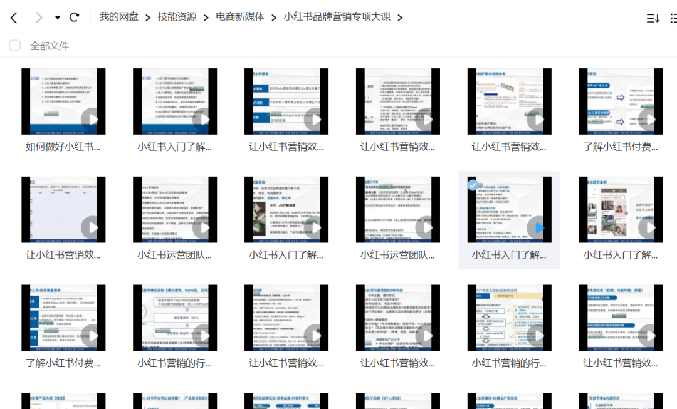The height and width of the screenshot is (409, 677).
Task: Click the play icon on 如何做好小红书...
Action: pos(92,120)
